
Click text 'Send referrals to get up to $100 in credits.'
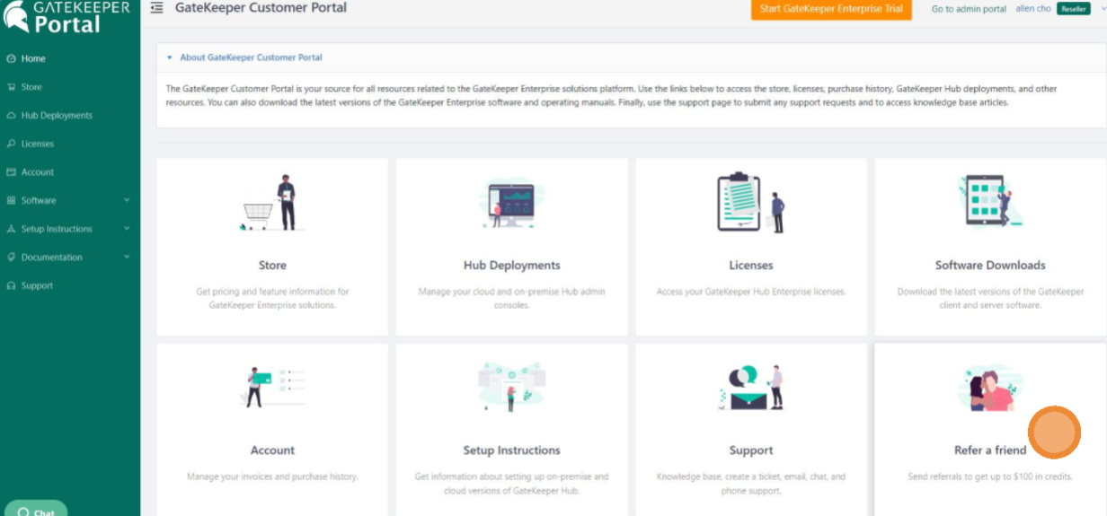(990, 477)
